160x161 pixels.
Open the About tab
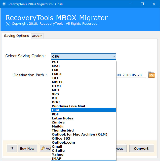[37, 36]
